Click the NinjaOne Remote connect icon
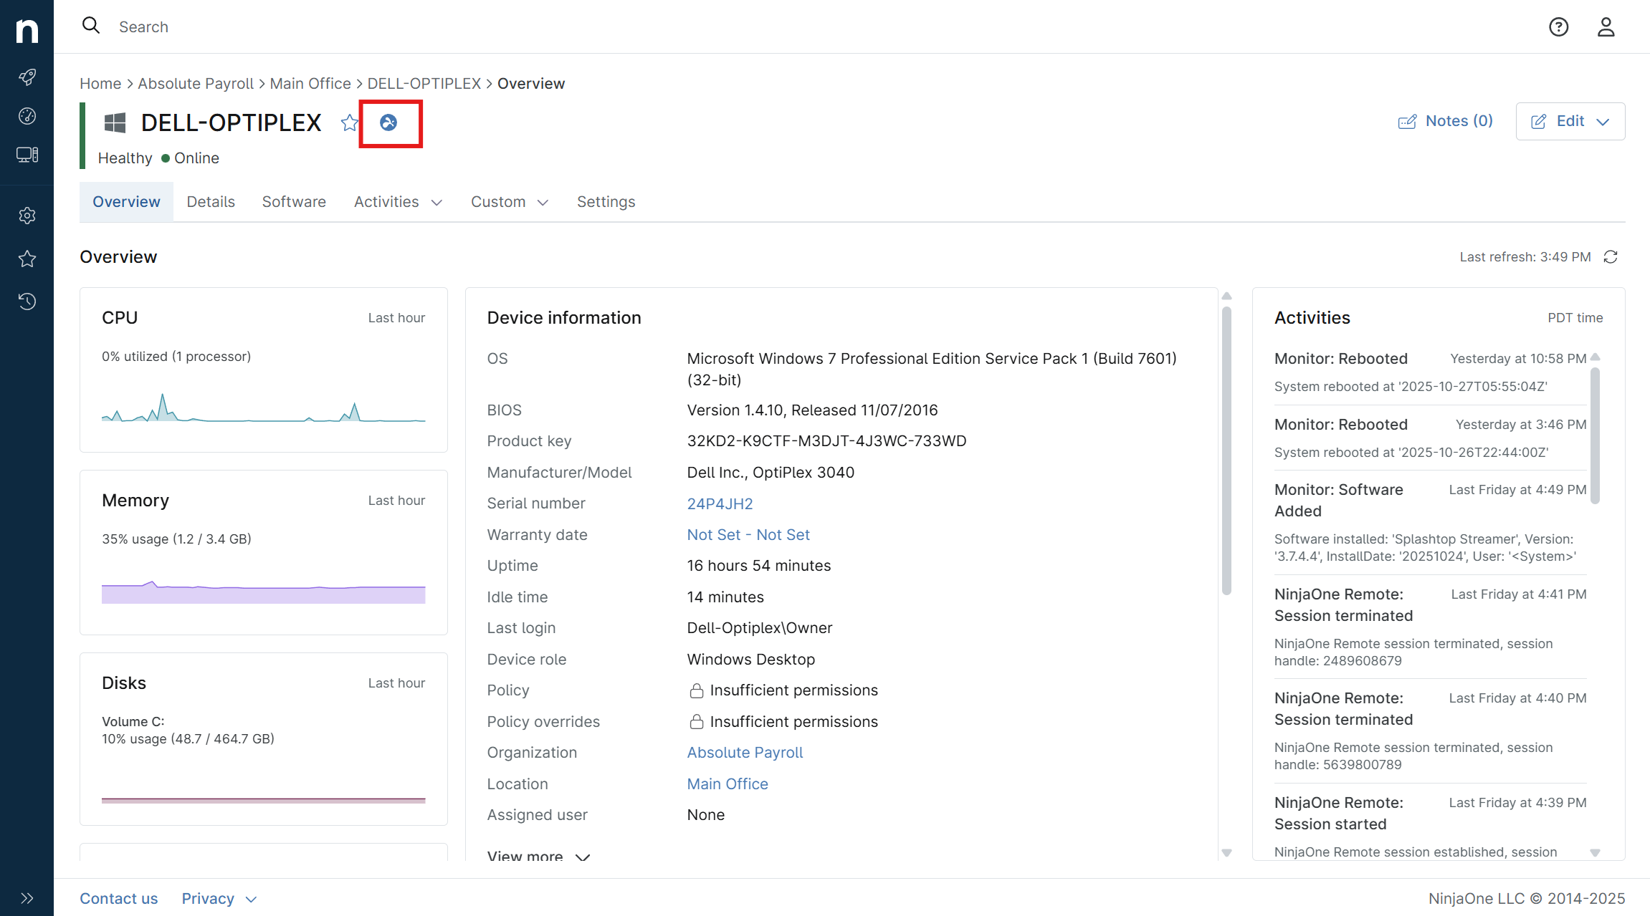 click(388, 123)
